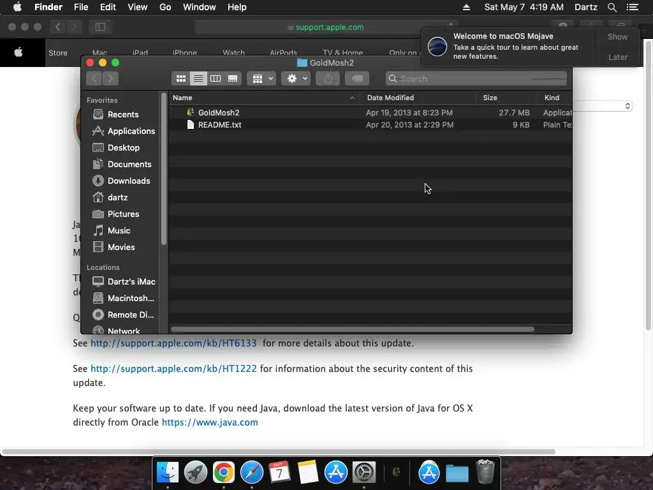653x490 pixels.
Task: Open Trash from the Dock
Action: pos(485,473)
